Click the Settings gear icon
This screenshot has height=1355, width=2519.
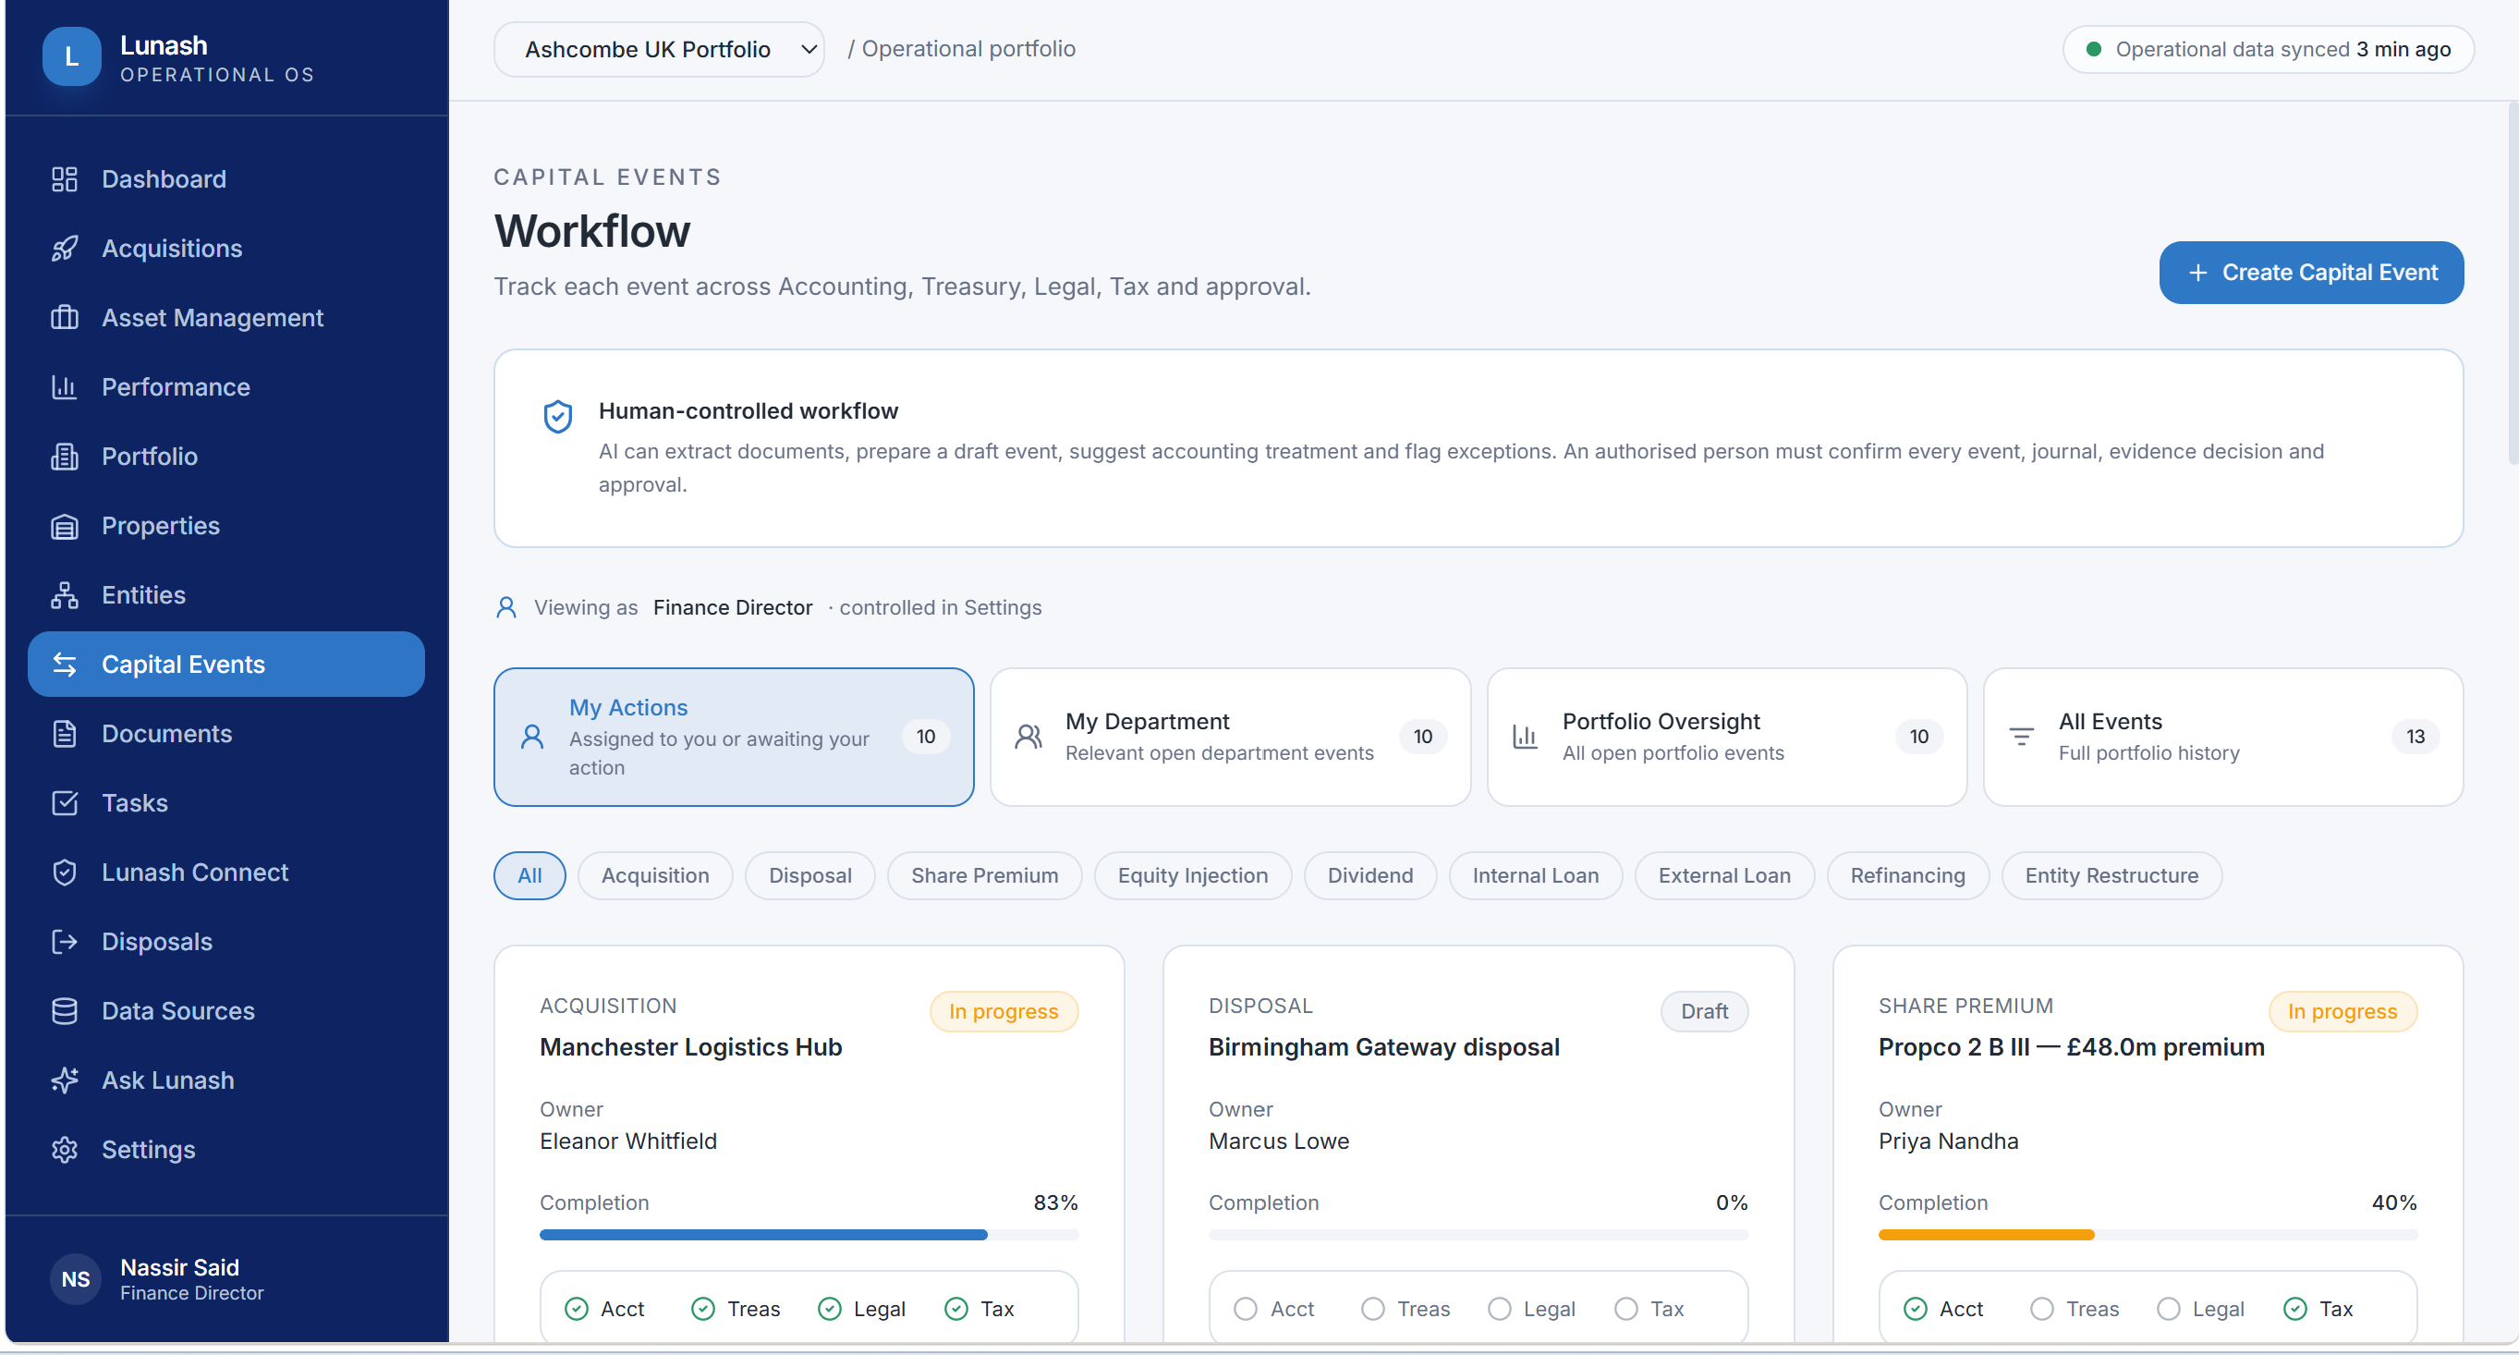(65, 1150)
